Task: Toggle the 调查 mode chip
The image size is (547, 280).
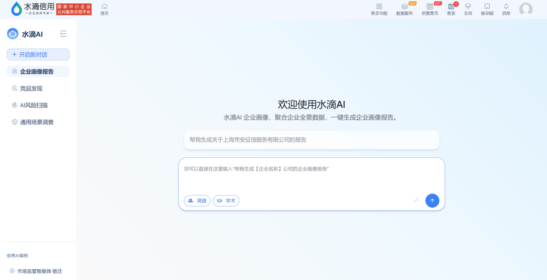Action: pos(197,201)
